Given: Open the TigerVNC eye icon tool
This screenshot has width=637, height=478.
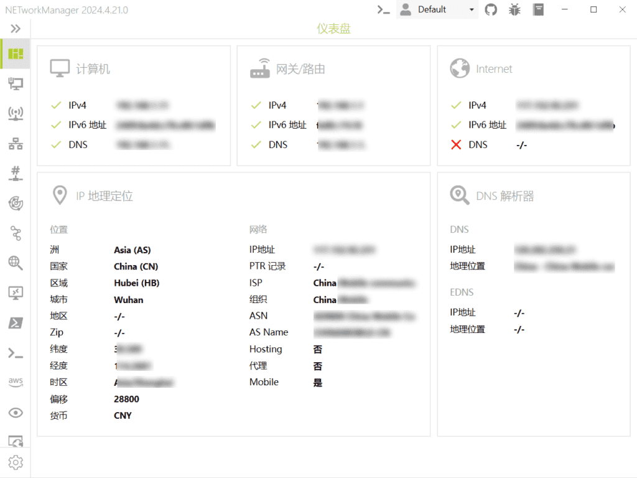Looking at the screenshot, I should coord(16,413).
